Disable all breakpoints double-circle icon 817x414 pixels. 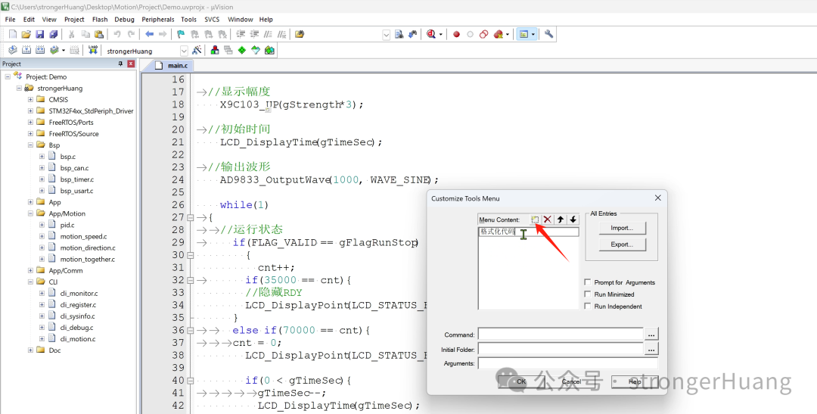[x=483, y=34]
